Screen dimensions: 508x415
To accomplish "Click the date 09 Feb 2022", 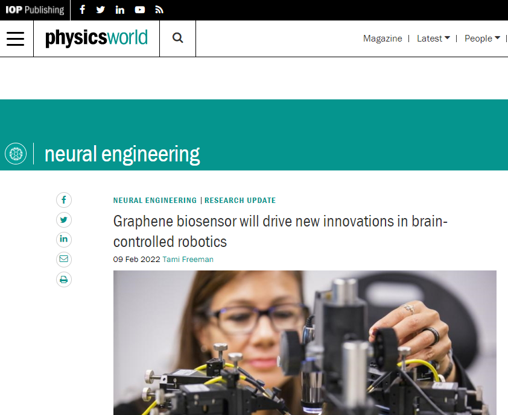I will (x=137, y=260).
